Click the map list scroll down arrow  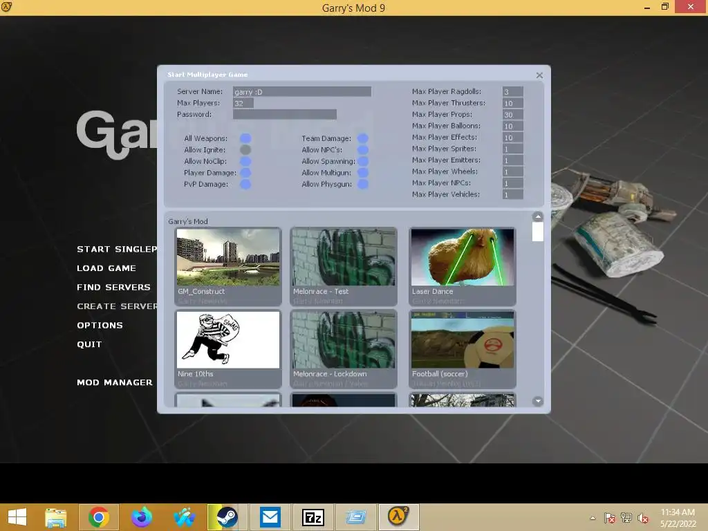538,401
